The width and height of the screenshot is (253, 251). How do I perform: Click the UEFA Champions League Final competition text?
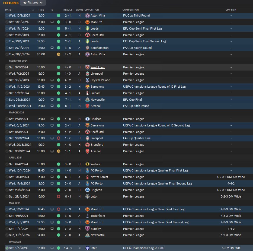[144, 248]
